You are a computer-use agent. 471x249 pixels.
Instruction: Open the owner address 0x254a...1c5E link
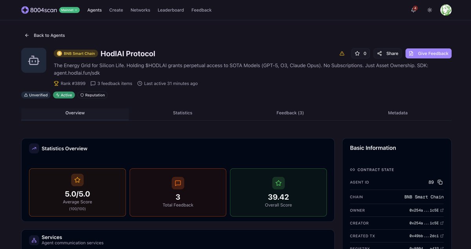427,211
